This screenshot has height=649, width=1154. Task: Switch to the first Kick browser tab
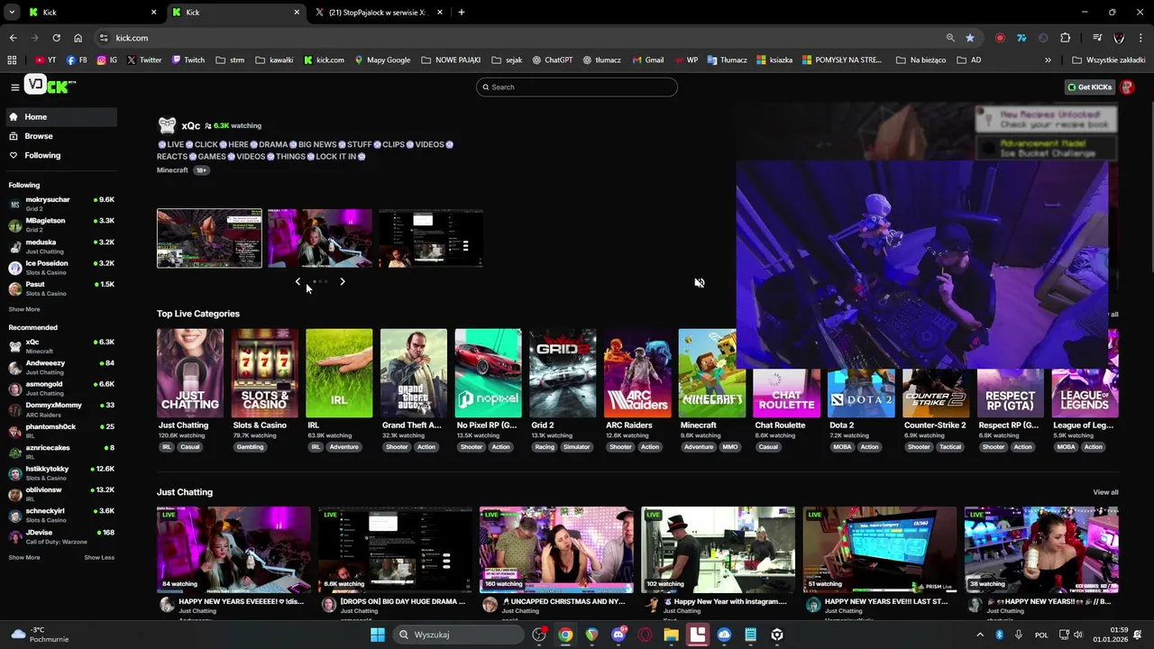pyautogui.click(x=90, y=13)
